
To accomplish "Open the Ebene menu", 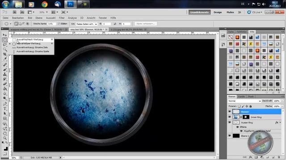I will [39, 18].
